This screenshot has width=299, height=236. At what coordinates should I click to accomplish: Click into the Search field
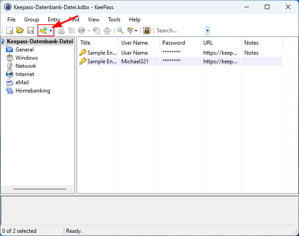click(x=180, y=31)
